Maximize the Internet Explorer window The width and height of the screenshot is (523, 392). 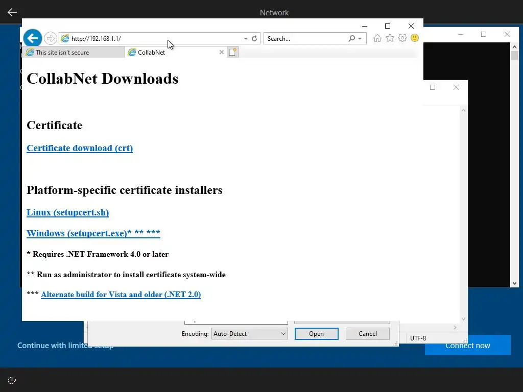(x=388, y=26)
